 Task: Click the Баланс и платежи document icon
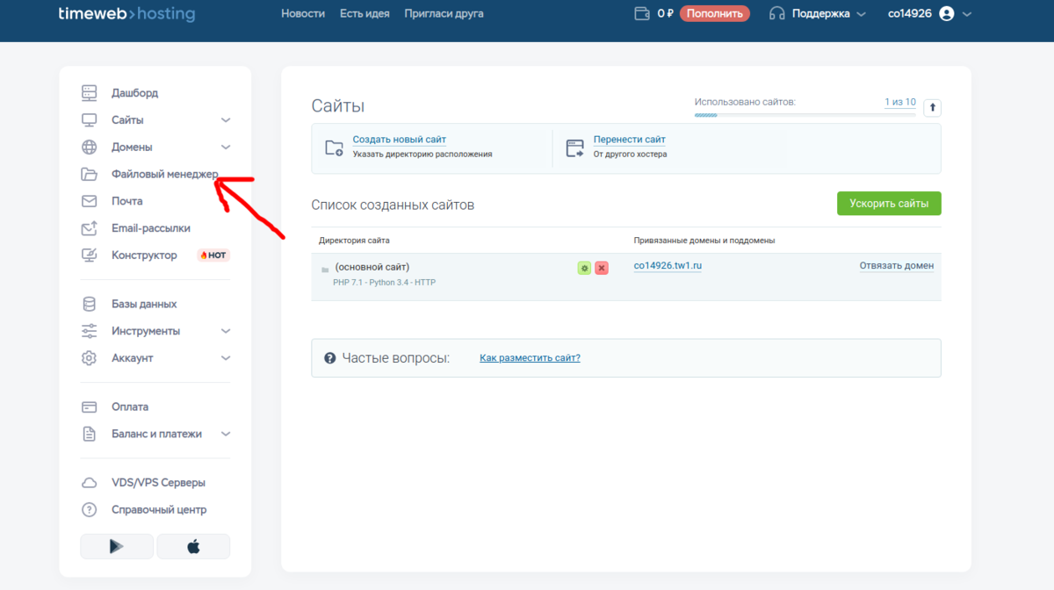[89, 434]
